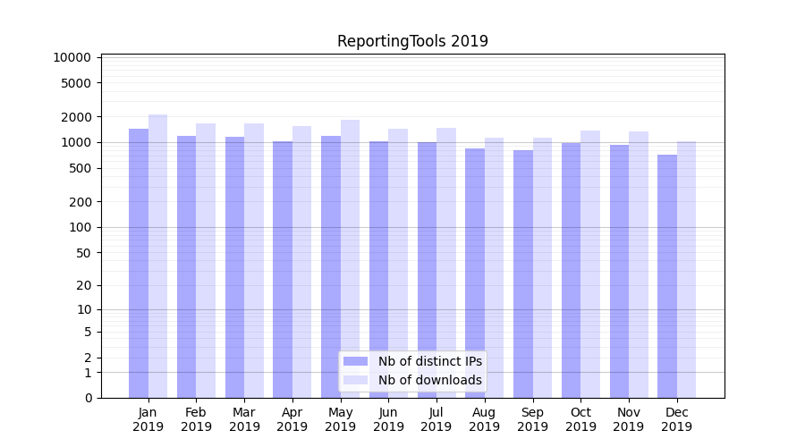Viewport: 805px width, 447px height.
Task: Select the 'Nb of downloads' legend label
Action: point(429,380)
